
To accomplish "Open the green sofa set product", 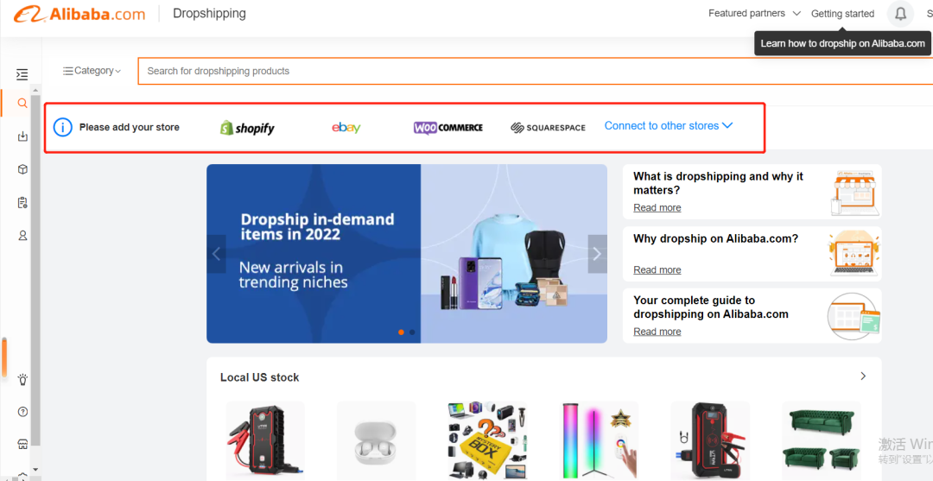I will pyautogui.click(x=822, y=441).
